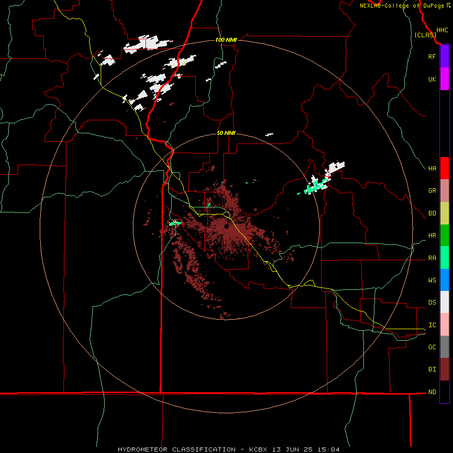The width and height of the screenshot is (453, 453).
Task: Click the green rain echo east of radar
Action: click(x=315, y=186)
